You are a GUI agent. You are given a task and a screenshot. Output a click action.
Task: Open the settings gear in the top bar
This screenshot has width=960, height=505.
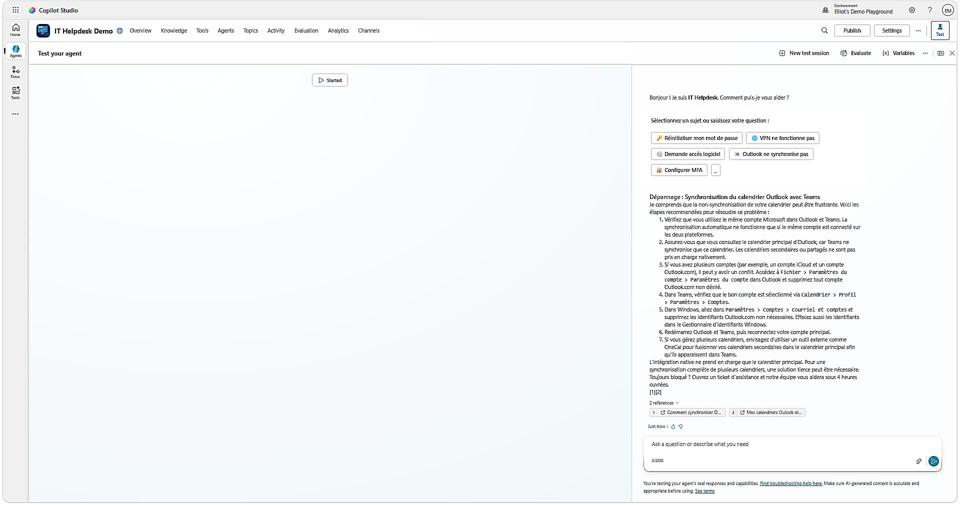pyautogui.click(x=912, y=10)
